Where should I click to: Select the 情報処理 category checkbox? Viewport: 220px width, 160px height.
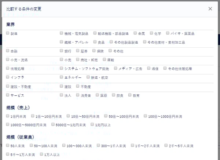click(x=8, y=68)
